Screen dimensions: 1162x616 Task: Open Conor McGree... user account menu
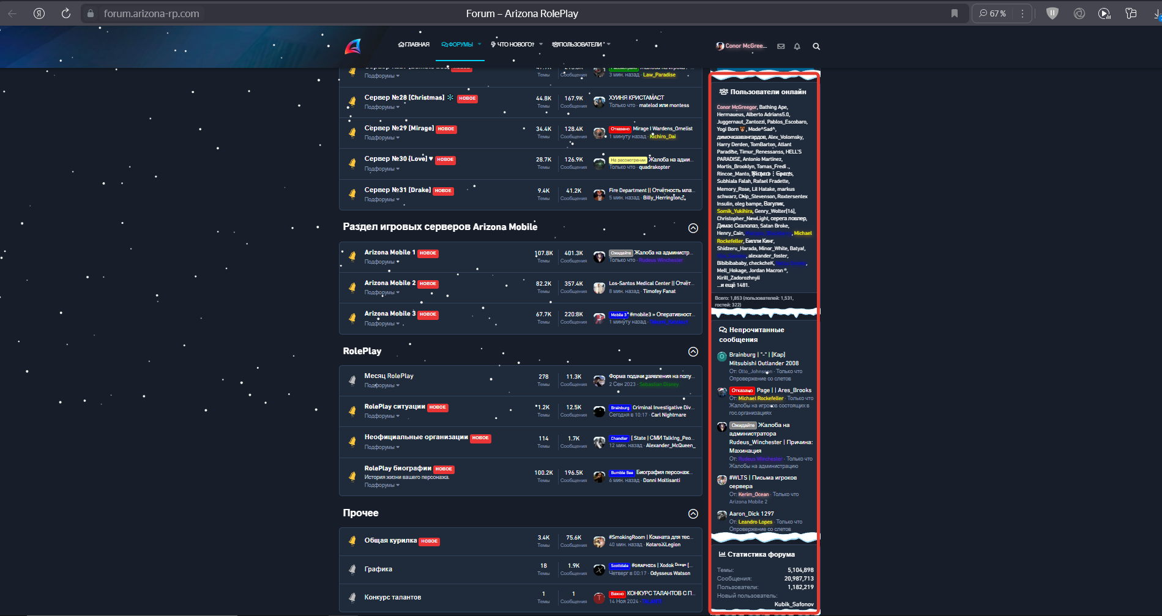(x=741, y=46)
